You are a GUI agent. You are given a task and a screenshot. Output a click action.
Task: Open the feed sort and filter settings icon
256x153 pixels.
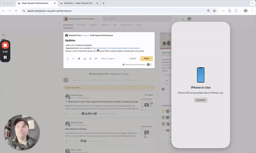[x=152, y=80]
